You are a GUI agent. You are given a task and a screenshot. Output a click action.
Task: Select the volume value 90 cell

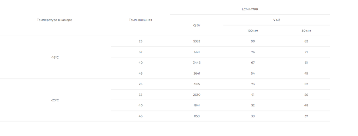(x=253, y=41)
